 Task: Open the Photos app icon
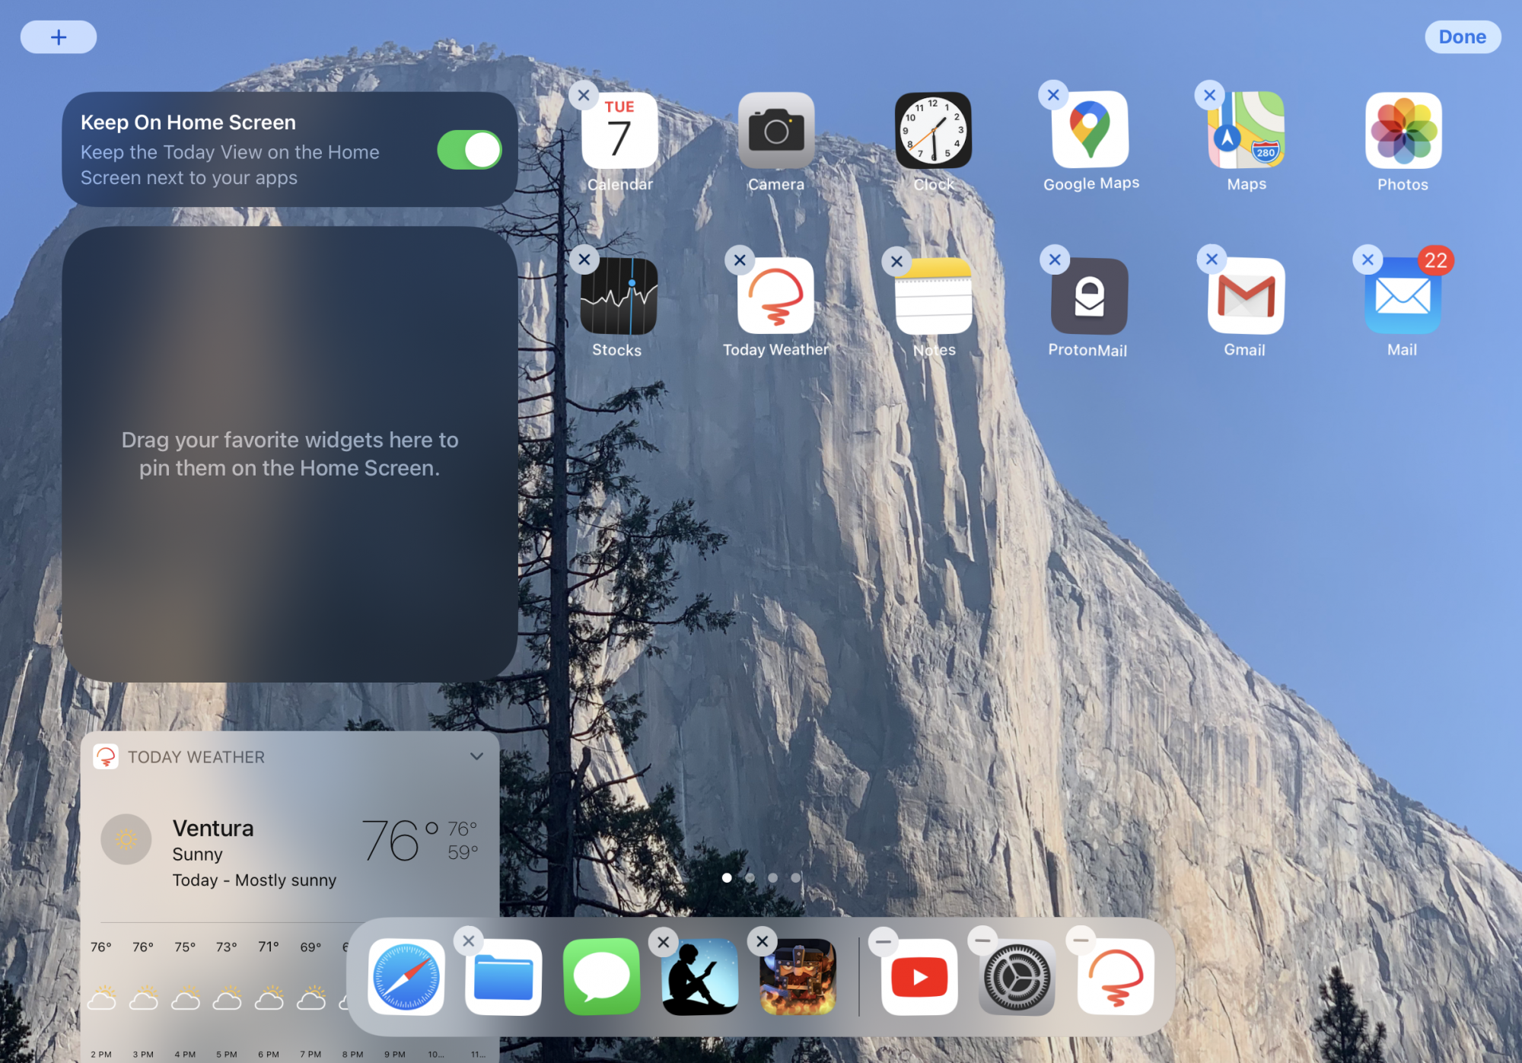(1403, 130)
